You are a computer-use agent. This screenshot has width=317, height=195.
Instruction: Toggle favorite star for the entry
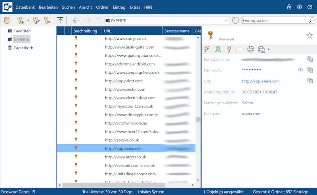pos(309,36)
